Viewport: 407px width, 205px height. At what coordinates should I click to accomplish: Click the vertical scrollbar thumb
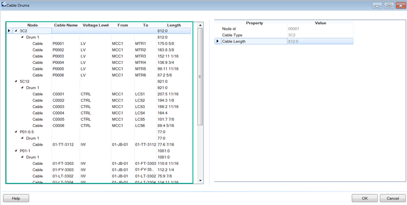click(x=200, y=77)
